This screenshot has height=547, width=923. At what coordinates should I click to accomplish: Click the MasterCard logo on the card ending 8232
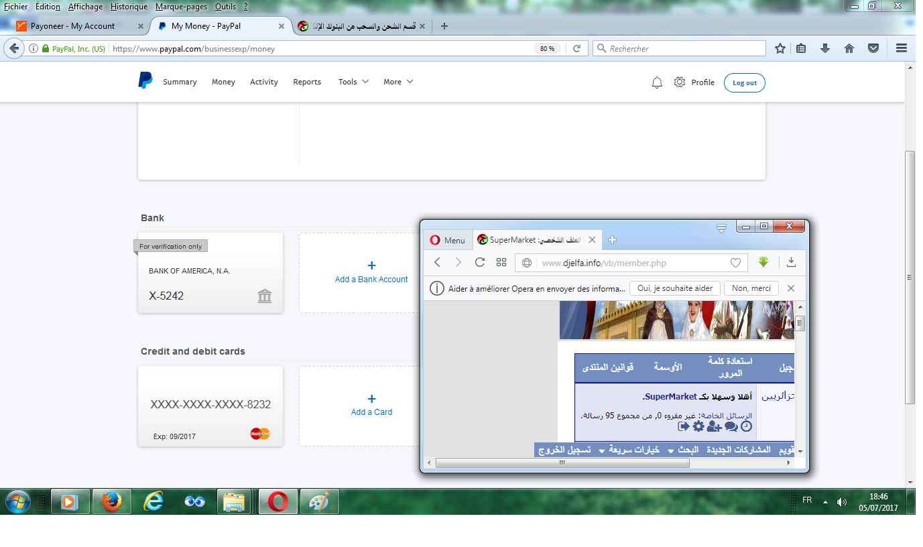click(x=260, y=434)
